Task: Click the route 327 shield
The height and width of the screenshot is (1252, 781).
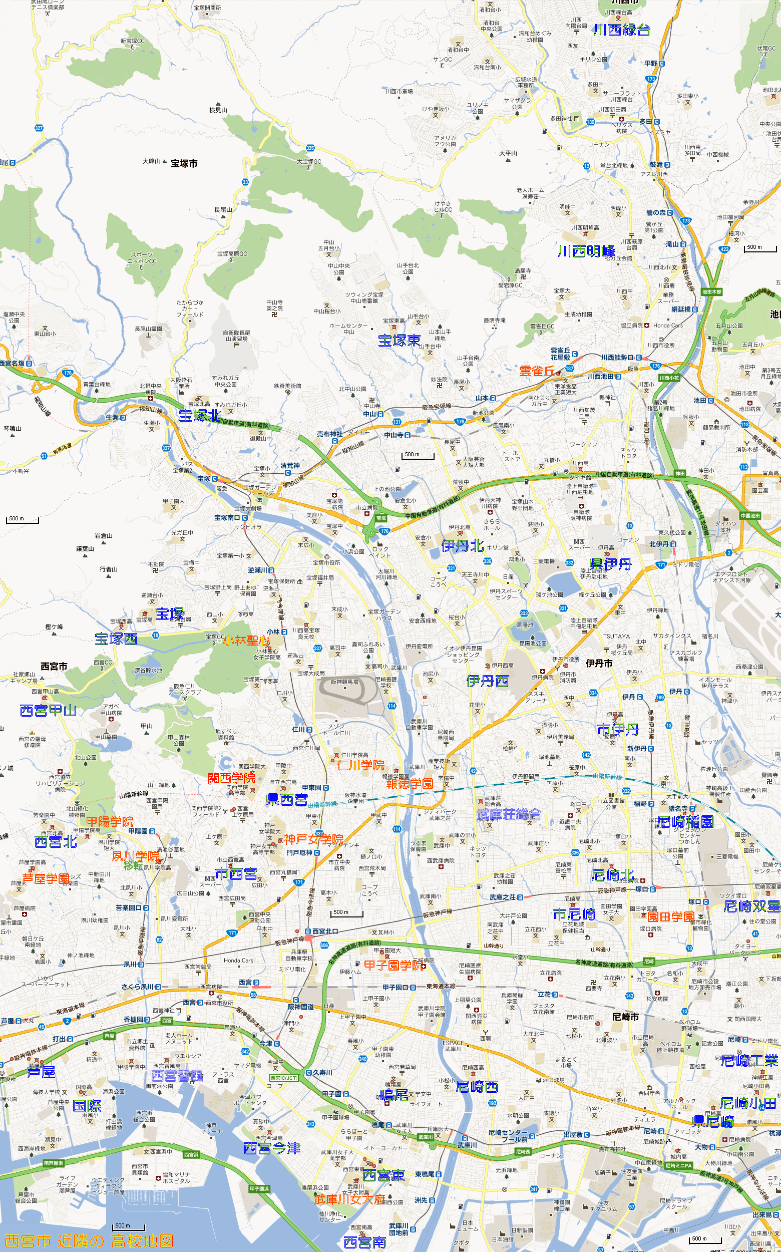Action: click(x=39, y=128)
